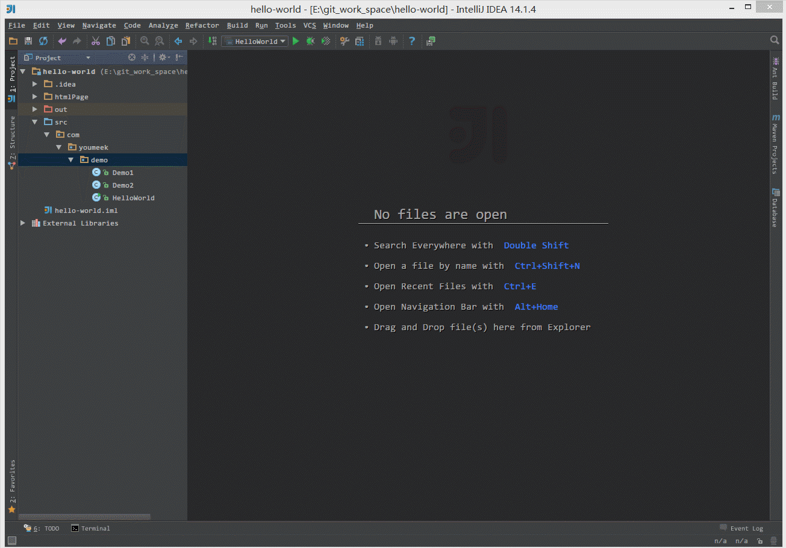Image resolution: width=786 pixels, height=548 pixels.
Task: Toggle the Maven Projects side panel
Action: 776,144
